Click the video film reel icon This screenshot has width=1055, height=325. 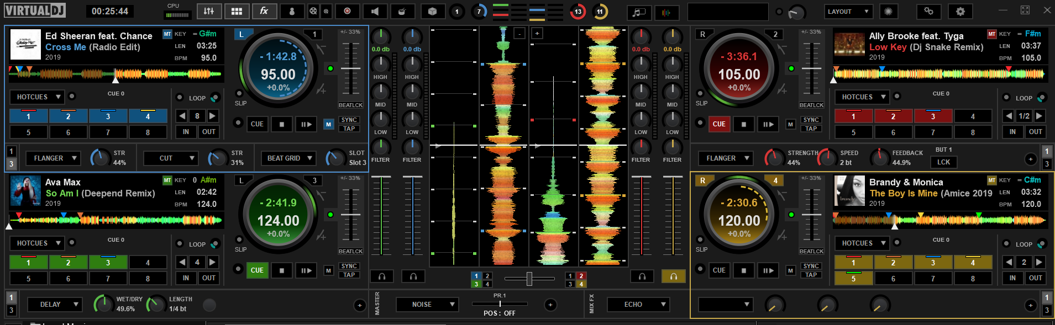(313, 11)
